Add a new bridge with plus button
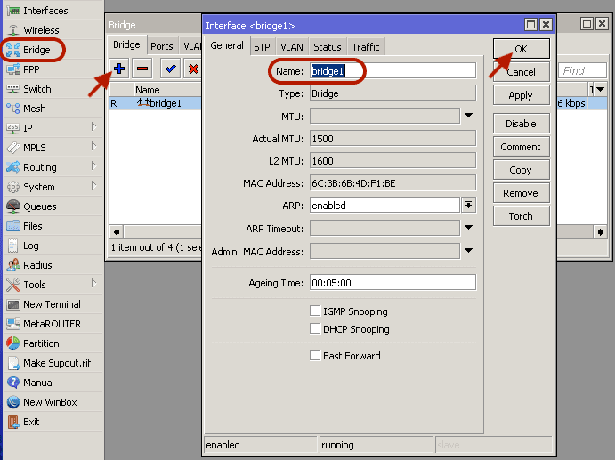The width and height of the screenshot is (615, 460). (119, 69)
